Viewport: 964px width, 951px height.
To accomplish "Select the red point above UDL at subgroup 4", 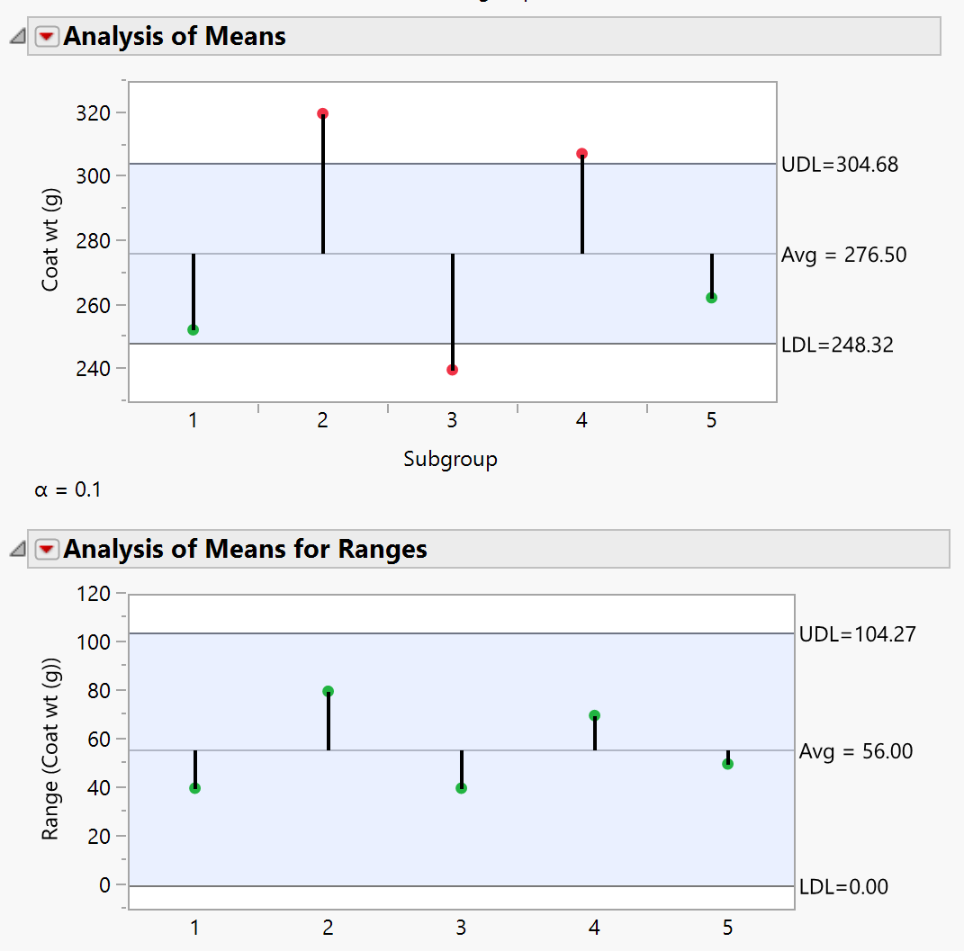I will [581, 154].
